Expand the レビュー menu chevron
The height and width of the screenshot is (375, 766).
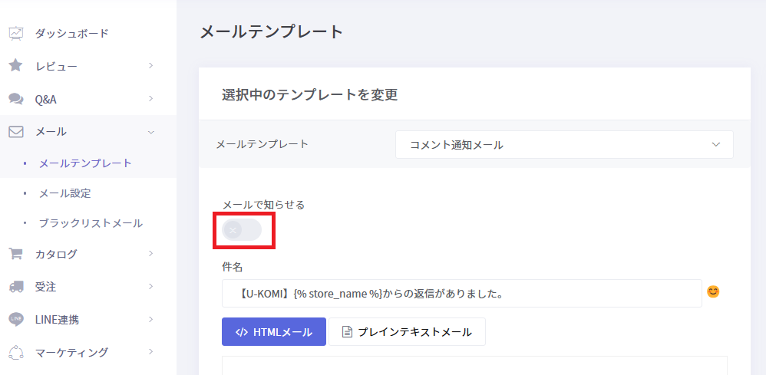tap(151, 66)
